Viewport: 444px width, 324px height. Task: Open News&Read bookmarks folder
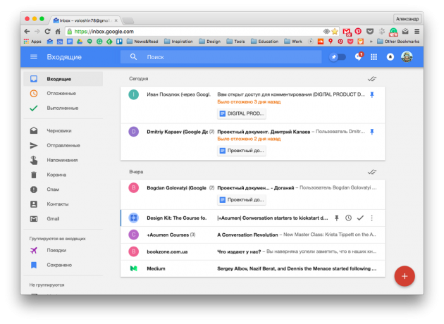pos(142,42)
